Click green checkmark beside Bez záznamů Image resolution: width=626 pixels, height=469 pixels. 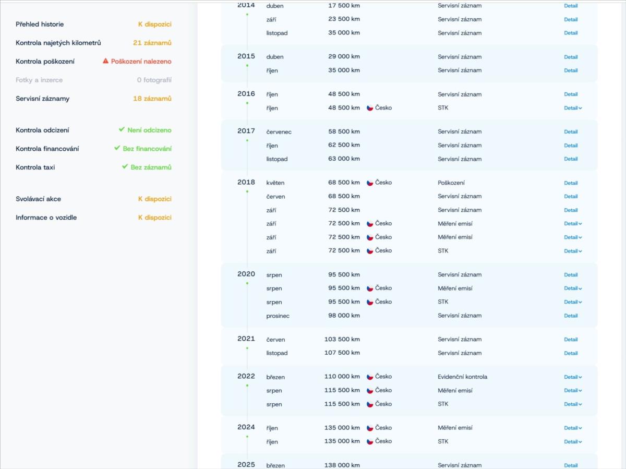pos(125,167)
